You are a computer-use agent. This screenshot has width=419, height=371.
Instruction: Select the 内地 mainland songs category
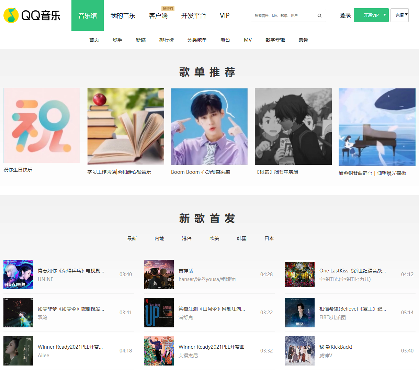coord(159,238)
